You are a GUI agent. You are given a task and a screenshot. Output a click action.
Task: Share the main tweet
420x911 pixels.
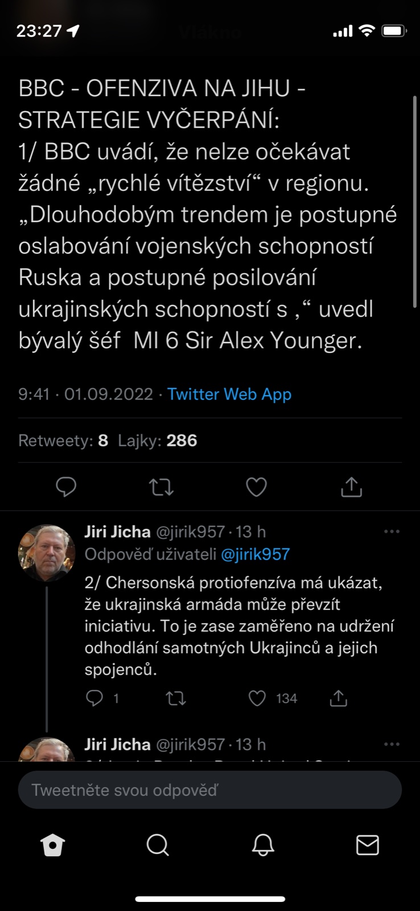point(351,487)
